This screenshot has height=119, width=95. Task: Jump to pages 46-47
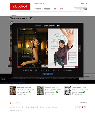click(x=58, y=70)
